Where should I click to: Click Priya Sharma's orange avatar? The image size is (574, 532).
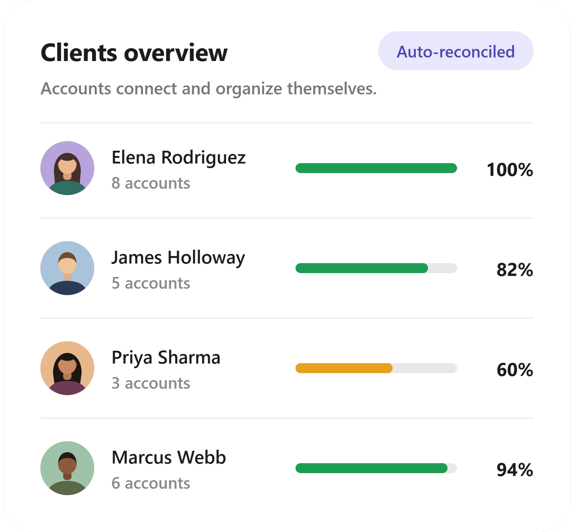coord(67,368)
